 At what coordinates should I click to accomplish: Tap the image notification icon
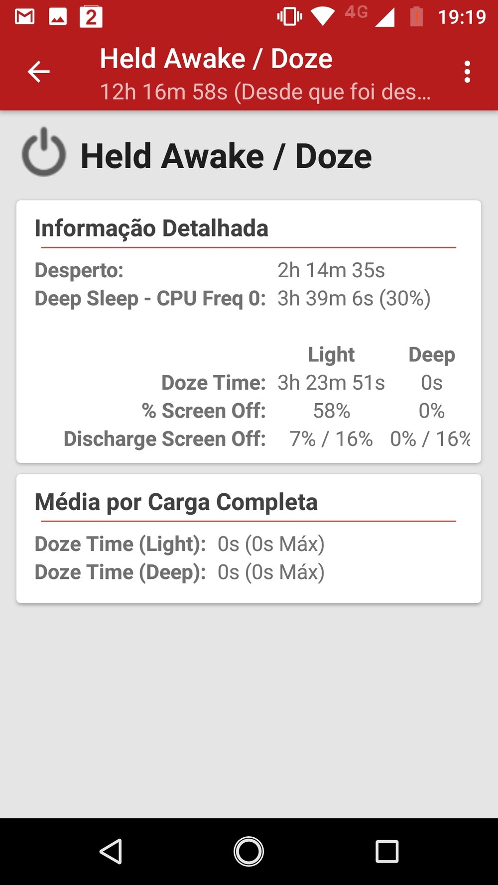click(x=58, y=17)
